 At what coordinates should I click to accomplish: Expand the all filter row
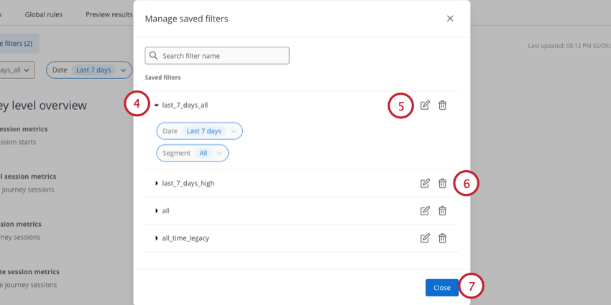[157, 211]
